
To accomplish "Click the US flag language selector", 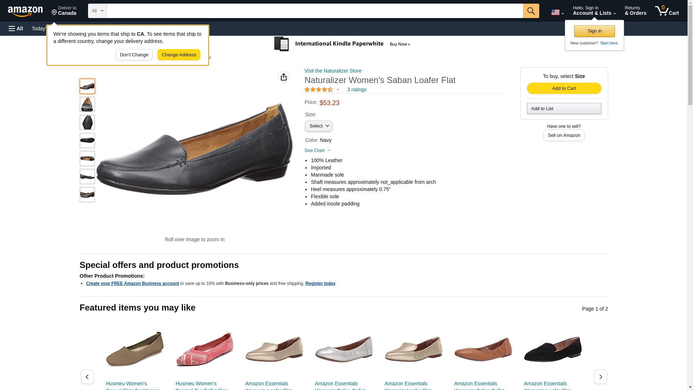I will (x=557, y=12).
